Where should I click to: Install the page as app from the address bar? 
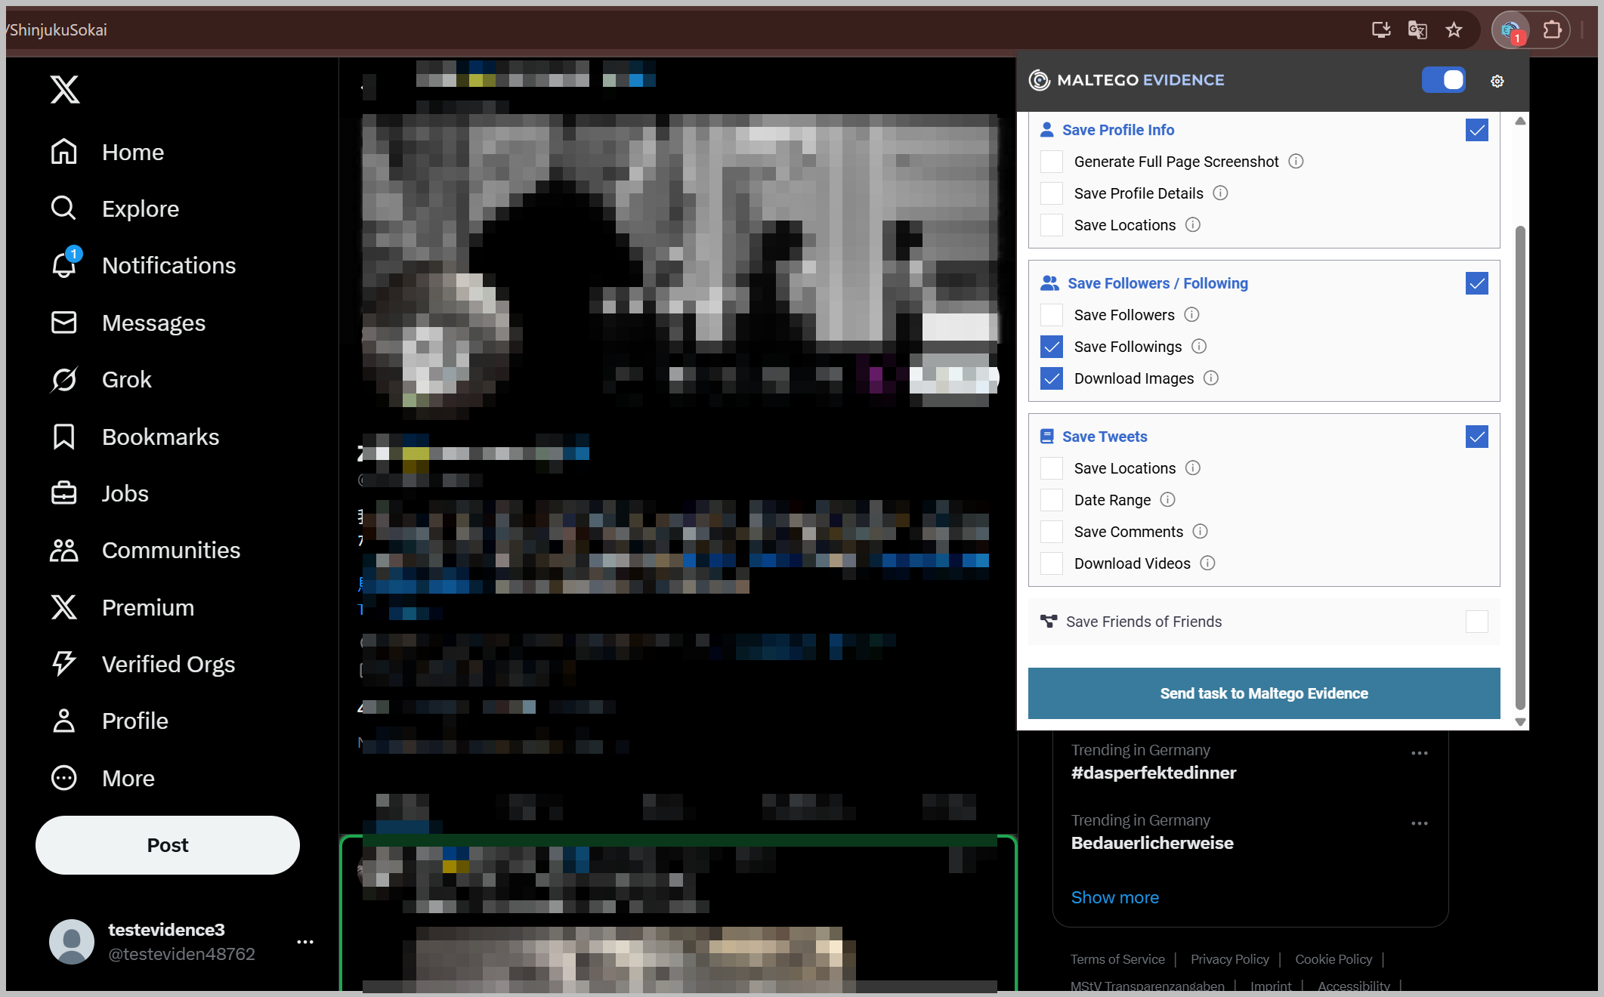click(1381, 30)
